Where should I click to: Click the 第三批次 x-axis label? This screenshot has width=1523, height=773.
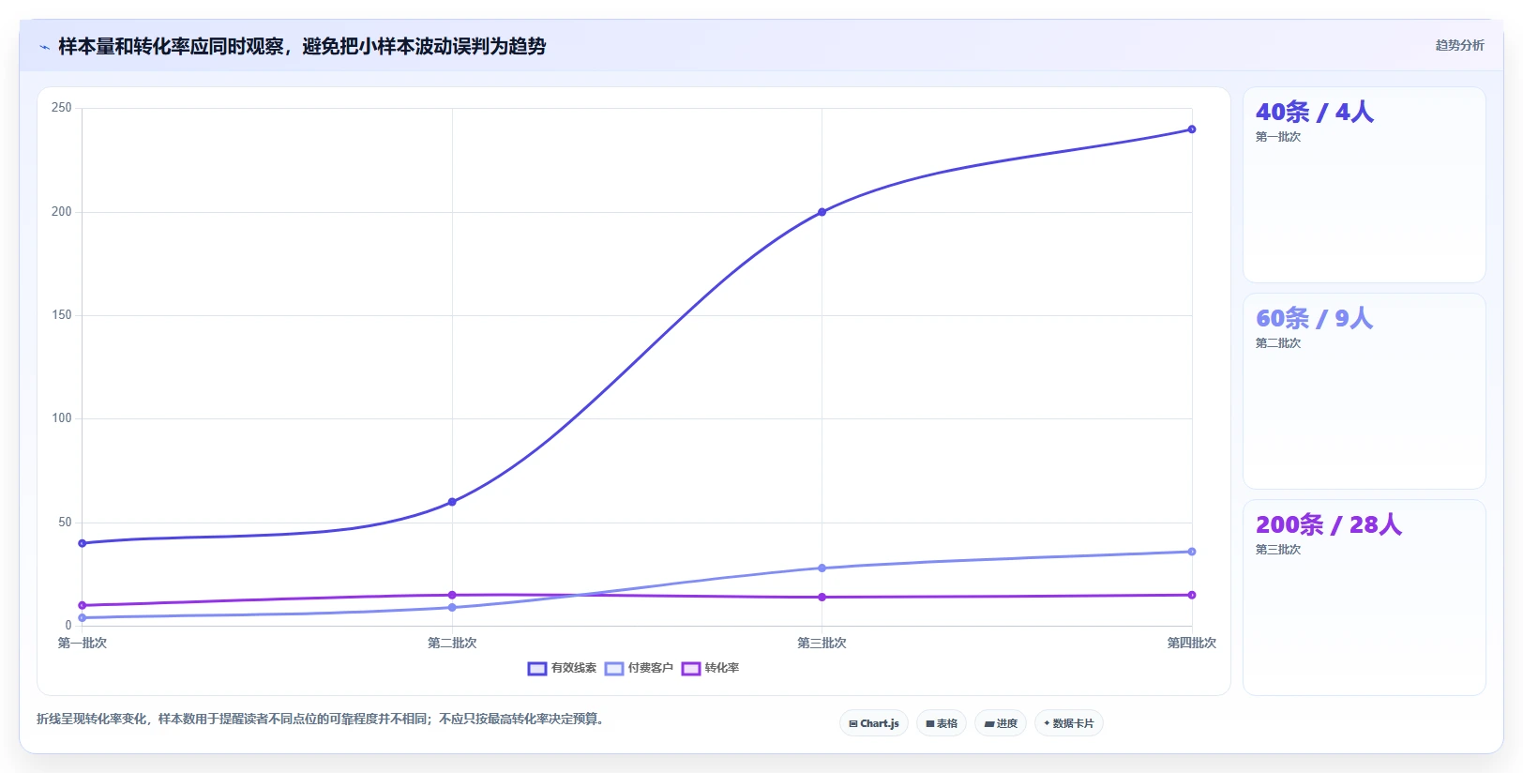point(822,643)
